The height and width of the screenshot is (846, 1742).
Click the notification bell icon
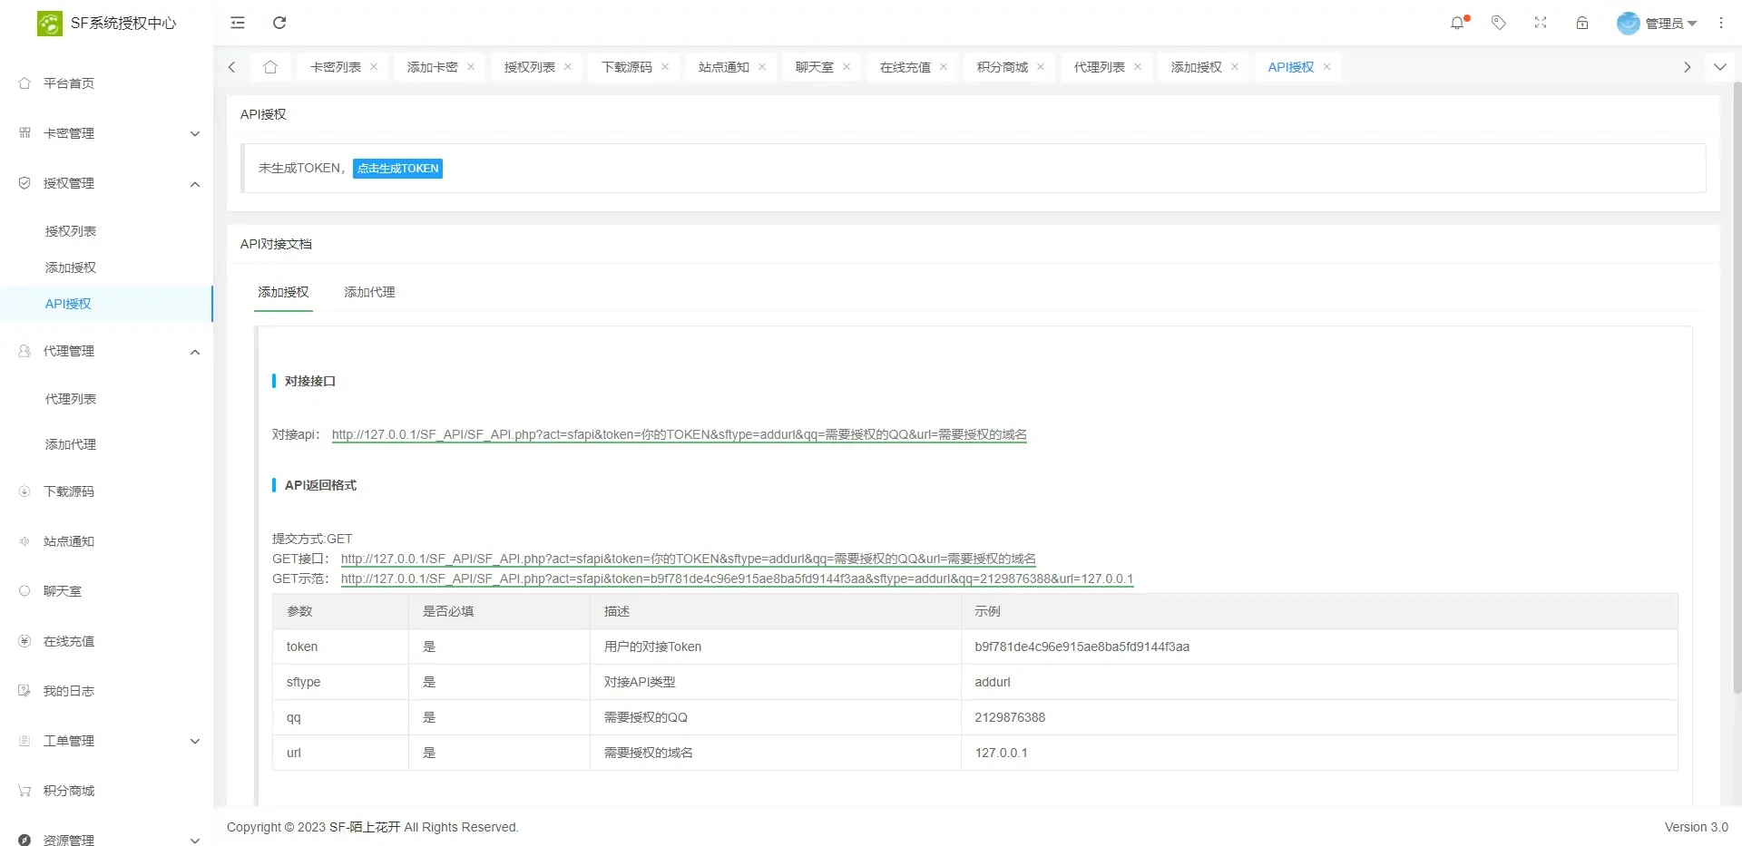1457,23
